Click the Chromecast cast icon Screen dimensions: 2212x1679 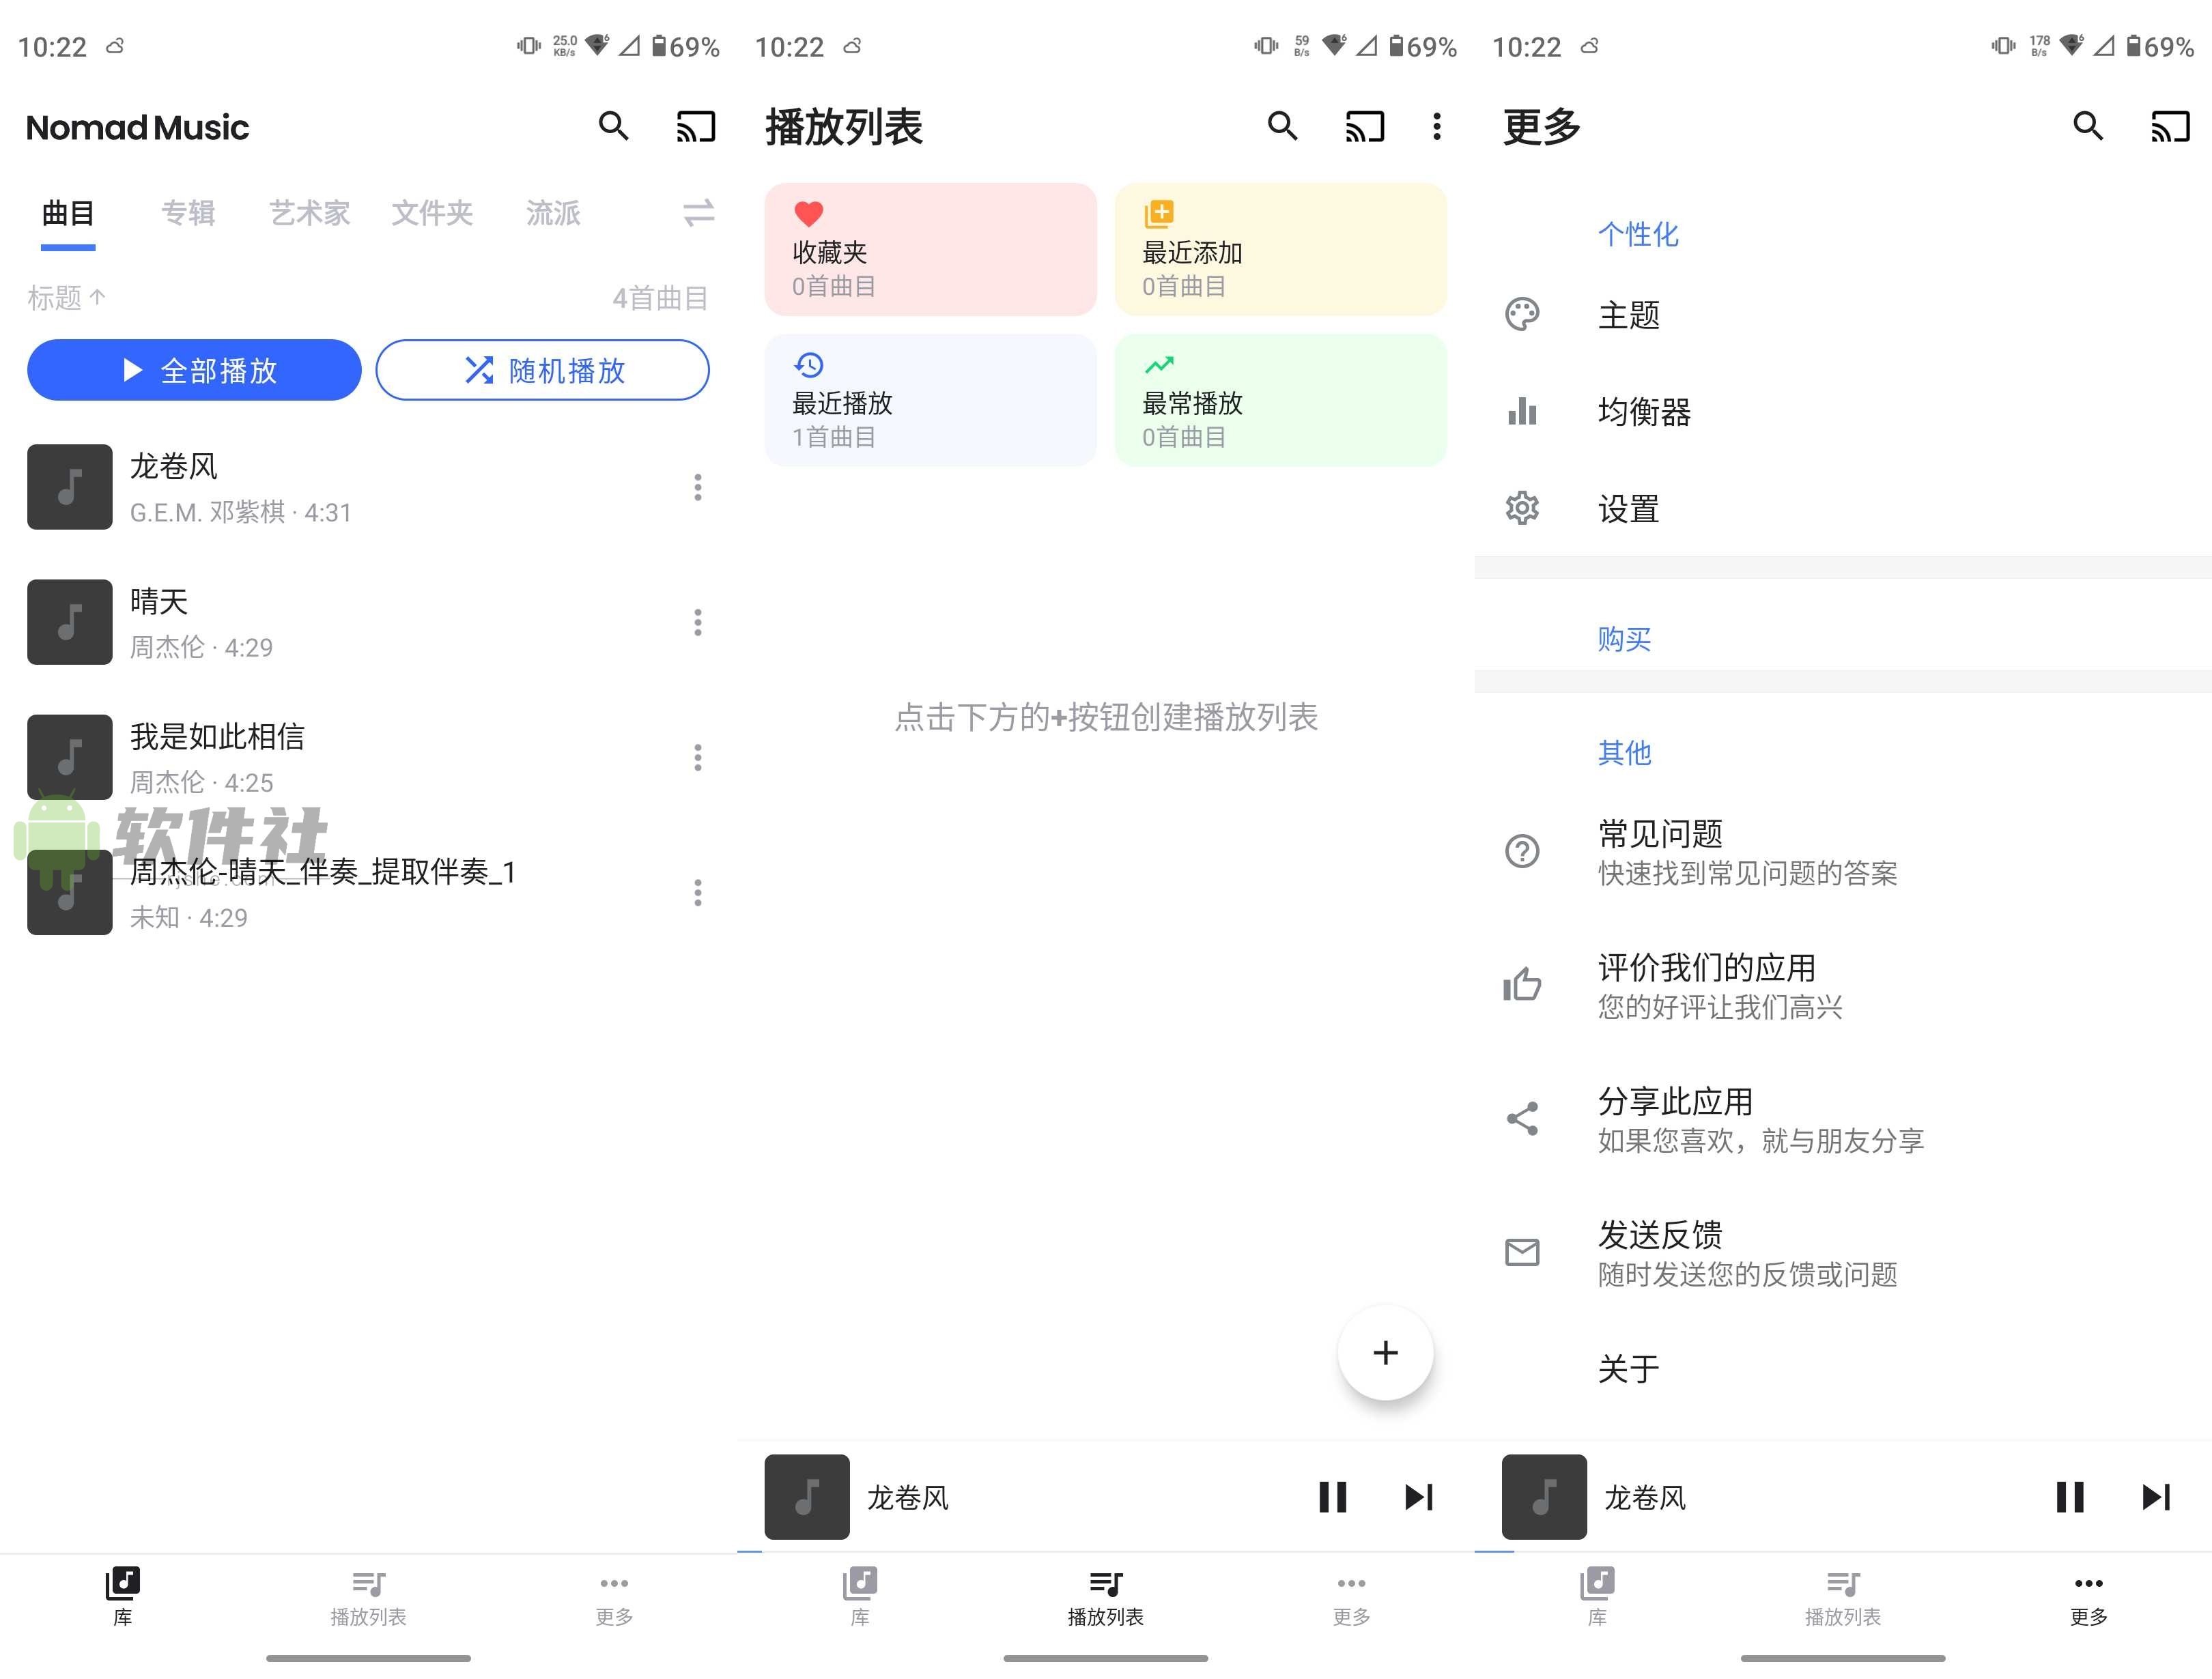point(696,127)
